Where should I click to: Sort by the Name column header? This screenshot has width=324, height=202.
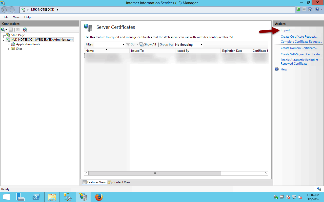point(107,51)
